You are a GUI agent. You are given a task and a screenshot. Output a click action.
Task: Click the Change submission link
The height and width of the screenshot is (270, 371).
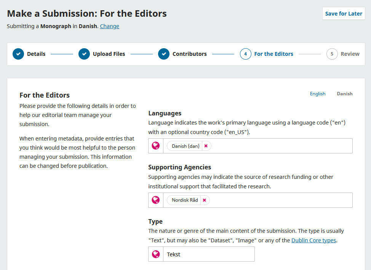click(110, 26)
